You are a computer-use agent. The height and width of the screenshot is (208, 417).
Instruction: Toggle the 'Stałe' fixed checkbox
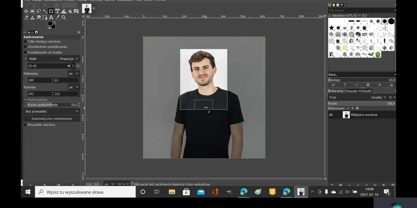(x=25, y=59)
